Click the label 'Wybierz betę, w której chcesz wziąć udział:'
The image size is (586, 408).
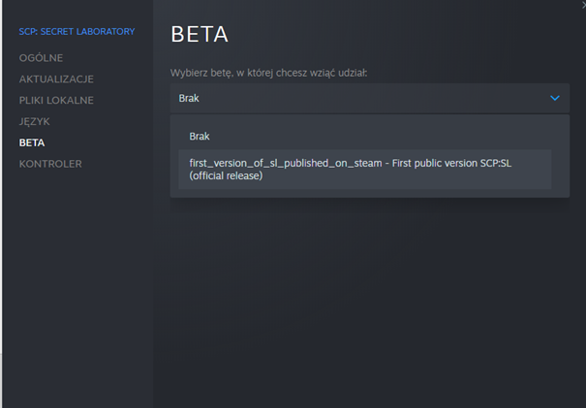coord(268,73)
